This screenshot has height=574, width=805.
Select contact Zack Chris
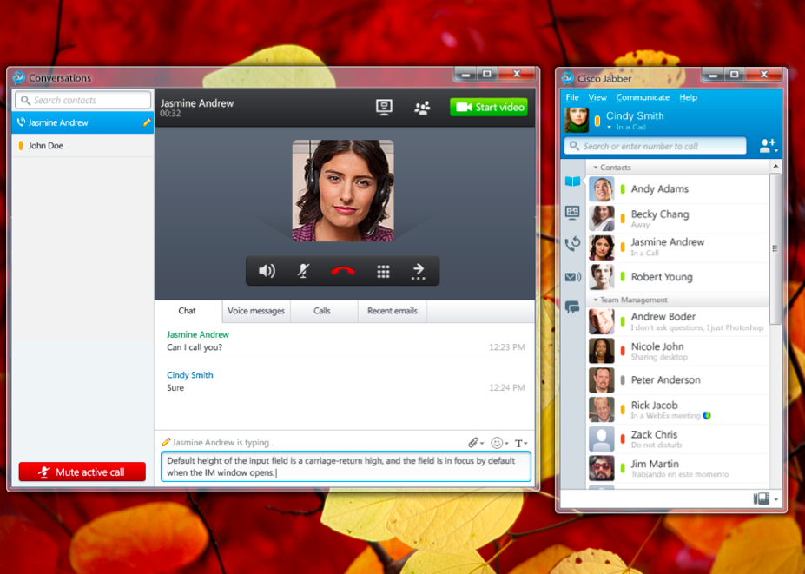click(x=677, y=439)
